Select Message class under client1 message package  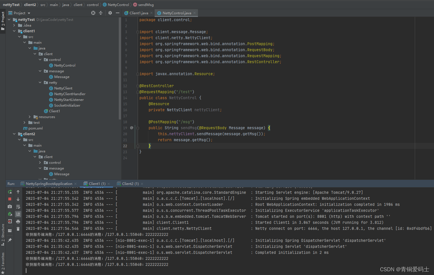(59, 77)
